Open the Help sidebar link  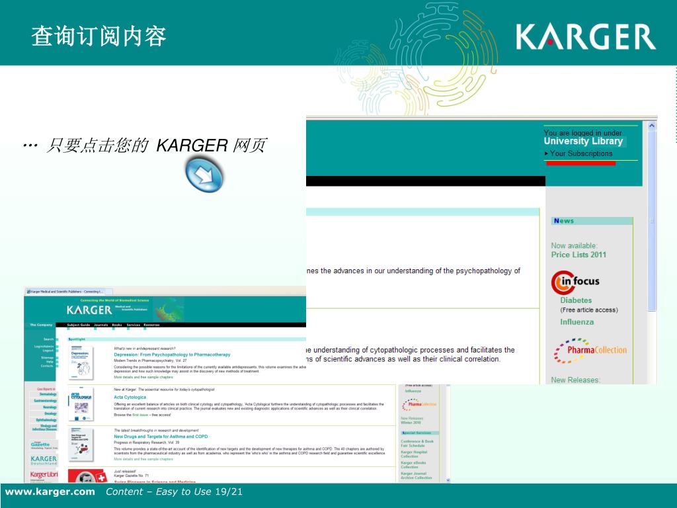coord(50,362)
